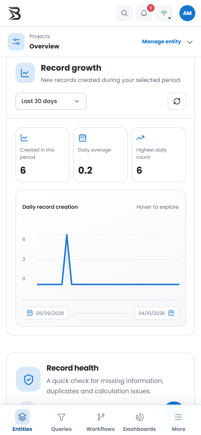Select the Daily average card
The height and width of the screenshot is (435, 201).
tap(100, 155)
